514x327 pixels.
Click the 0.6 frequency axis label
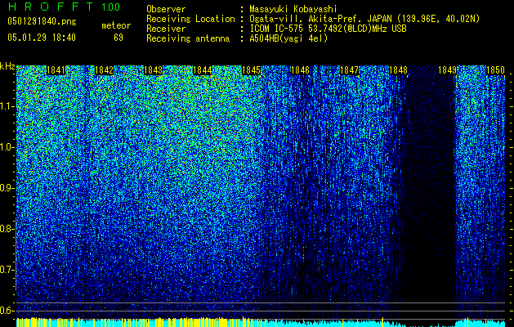coord(6,311)
